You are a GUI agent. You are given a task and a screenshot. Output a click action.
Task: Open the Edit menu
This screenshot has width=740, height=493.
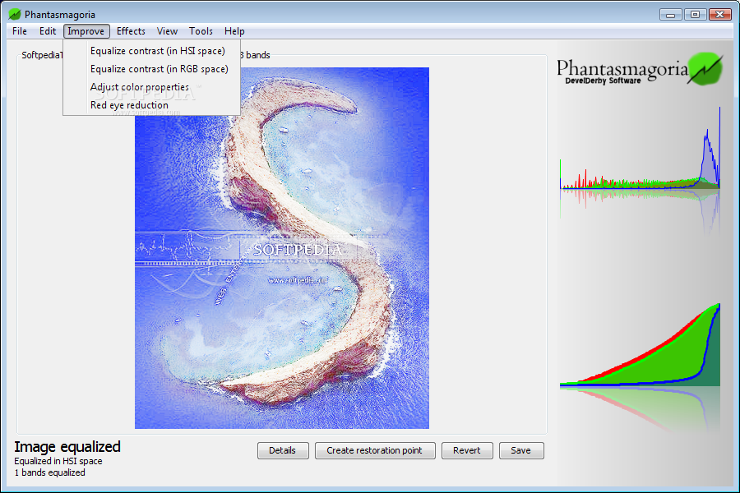coord(48,31)
